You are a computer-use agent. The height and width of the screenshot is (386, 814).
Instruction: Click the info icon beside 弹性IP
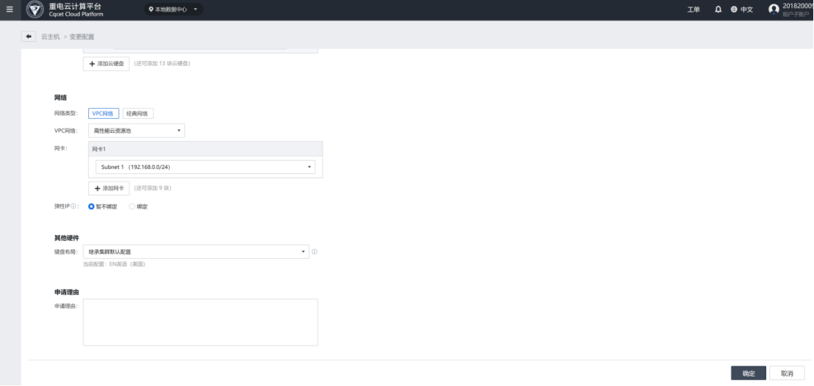tap(74, 207)
